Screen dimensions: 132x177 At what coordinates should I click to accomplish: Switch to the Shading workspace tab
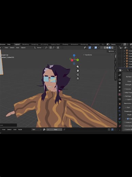point(65,44)
